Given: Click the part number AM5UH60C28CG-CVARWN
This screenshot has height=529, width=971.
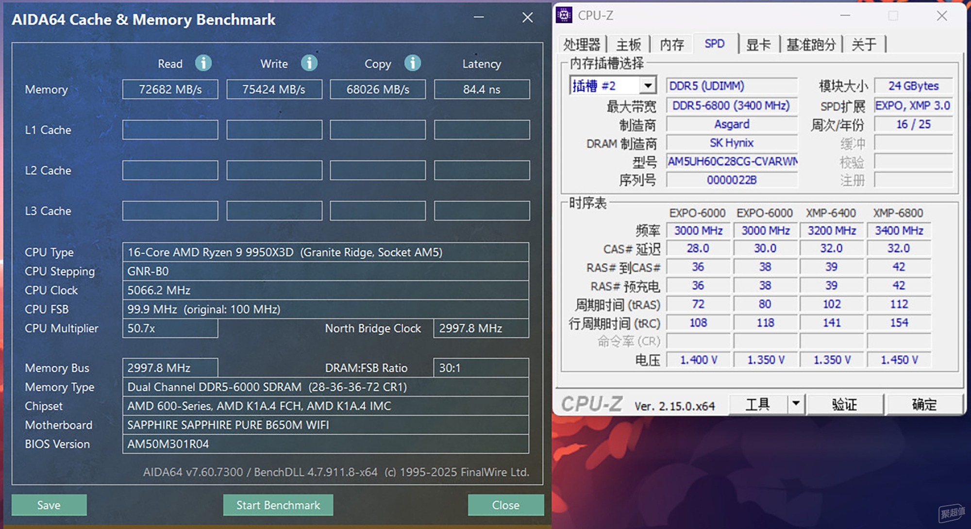Looking at the screenshot, I should click(732, 161).
